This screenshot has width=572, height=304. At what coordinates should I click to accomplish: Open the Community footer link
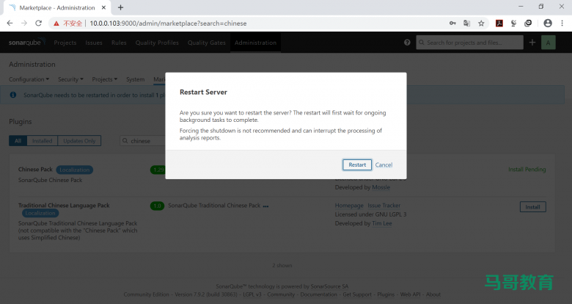point(281,294)
